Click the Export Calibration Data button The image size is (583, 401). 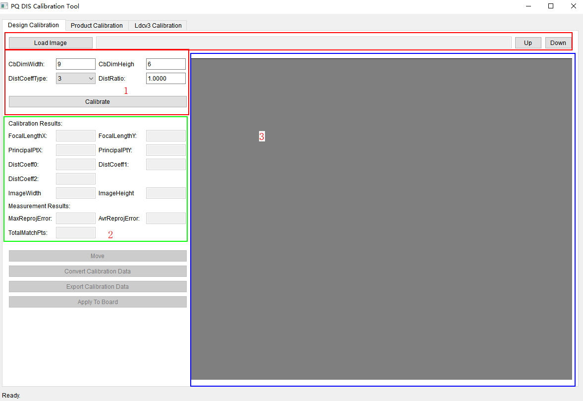coord(98,287)
